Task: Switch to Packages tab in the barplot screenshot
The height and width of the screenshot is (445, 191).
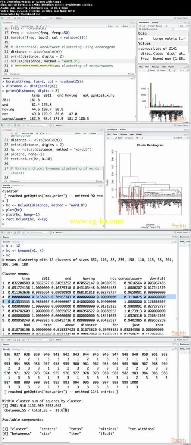Action: point(156,67)
